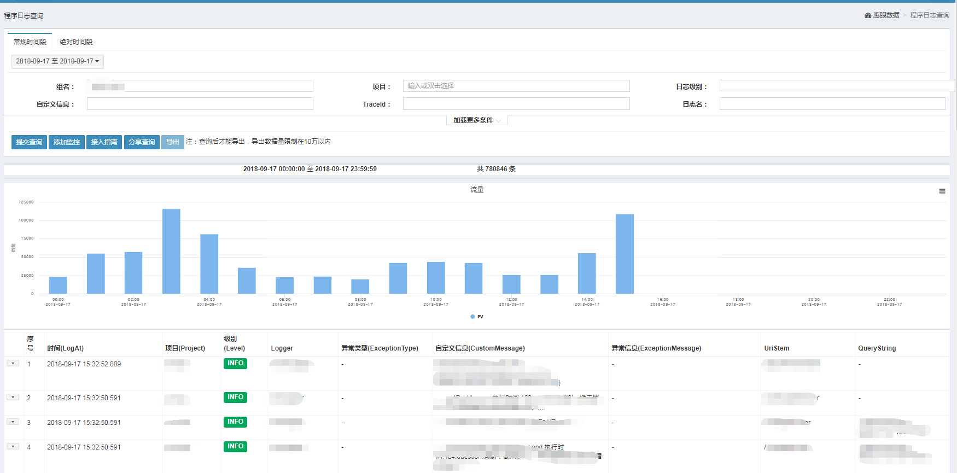The height and width of the screenshot is (473, 957).
Task: Click the 级别(Level) column header
Action: [x=235, y=343]
